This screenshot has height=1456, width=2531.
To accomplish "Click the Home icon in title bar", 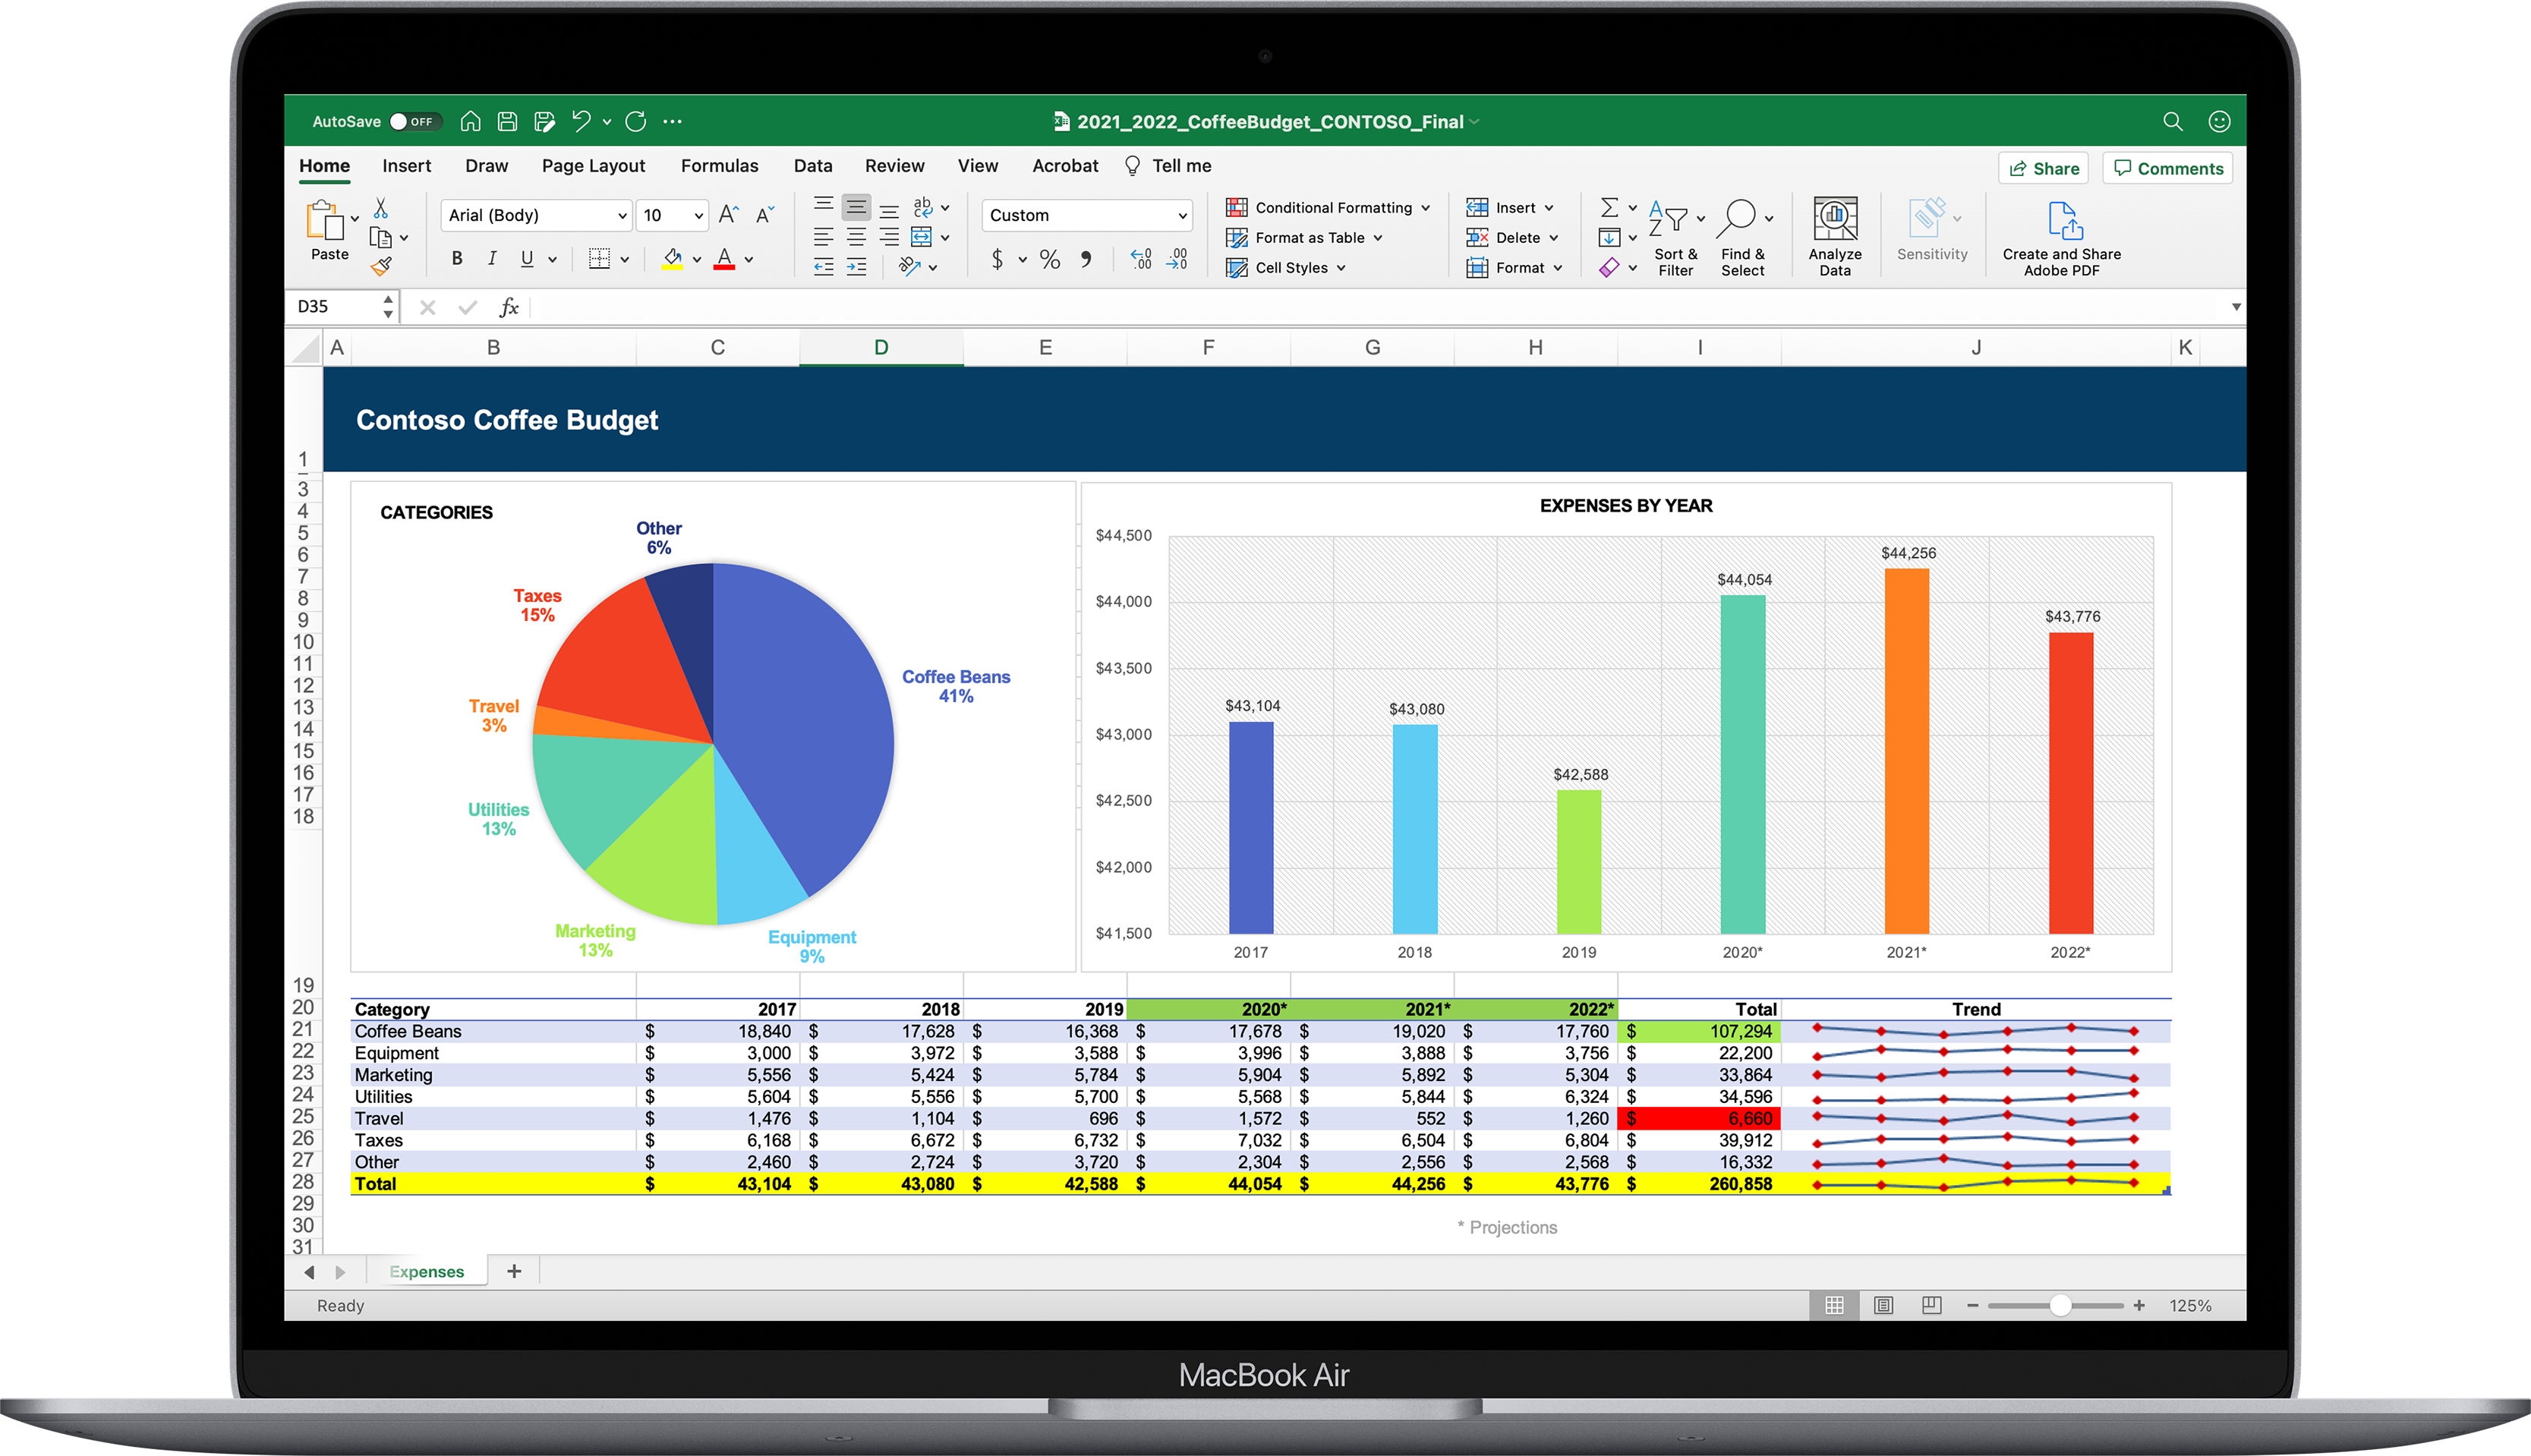I will (470, 121).
